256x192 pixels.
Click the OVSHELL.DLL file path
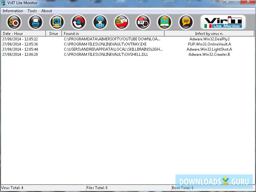click(x=106, y=54)
